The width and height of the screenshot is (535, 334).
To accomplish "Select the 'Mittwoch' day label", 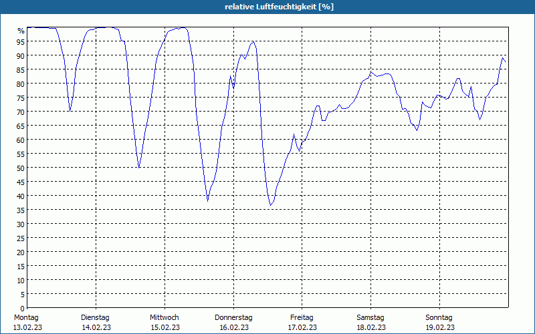I will [164, 317].
